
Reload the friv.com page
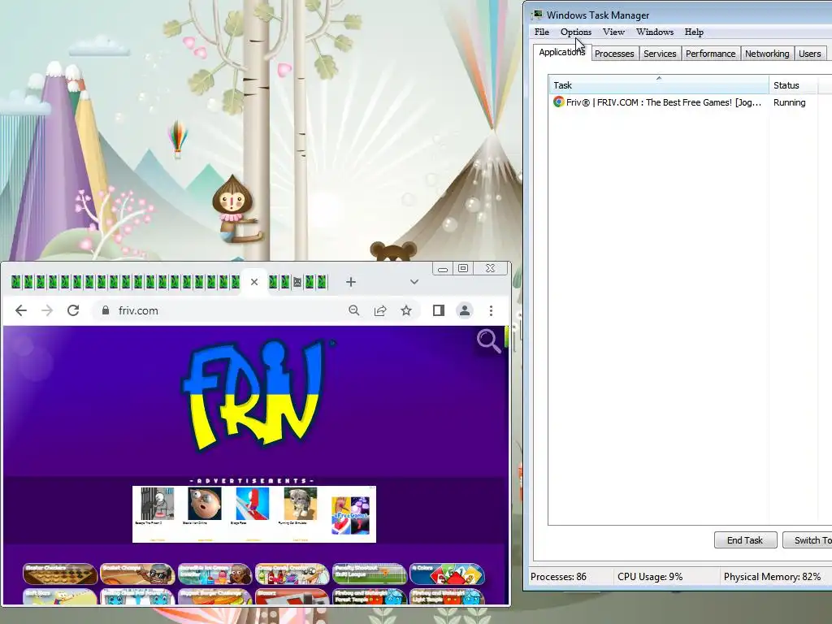pyautogui.click(x=73, y=310)
